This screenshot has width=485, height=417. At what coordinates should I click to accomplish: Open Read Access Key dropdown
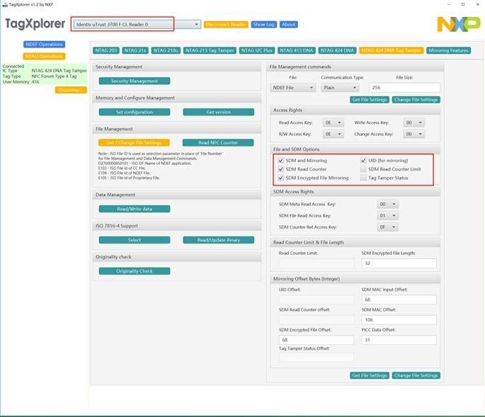point(333,122)
